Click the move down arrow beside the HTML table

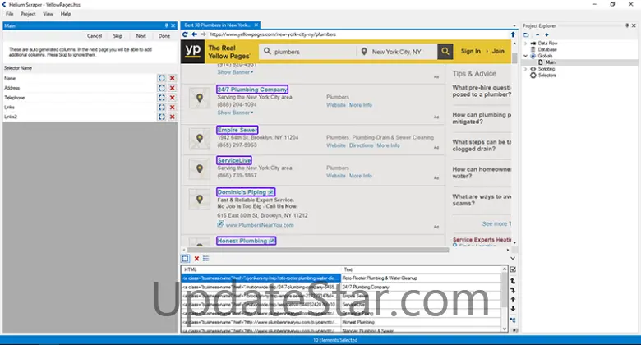pos(513,309)
